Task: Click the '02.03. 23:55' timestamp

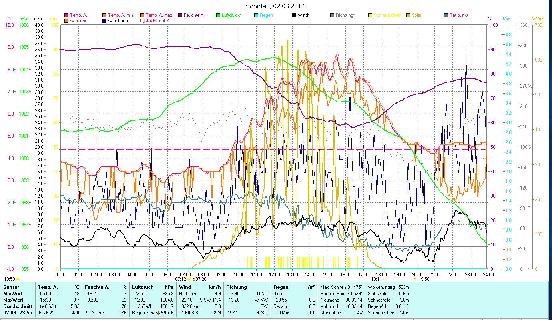Action: tap(17, 312)
